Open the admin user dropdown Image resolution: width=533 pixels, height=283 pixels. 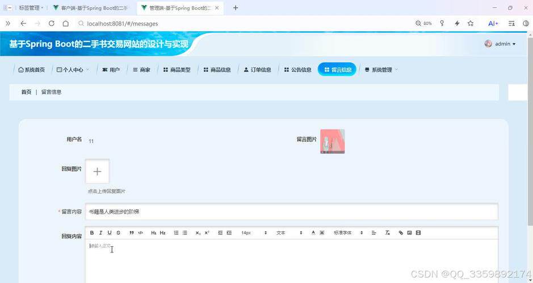point(500,44)
